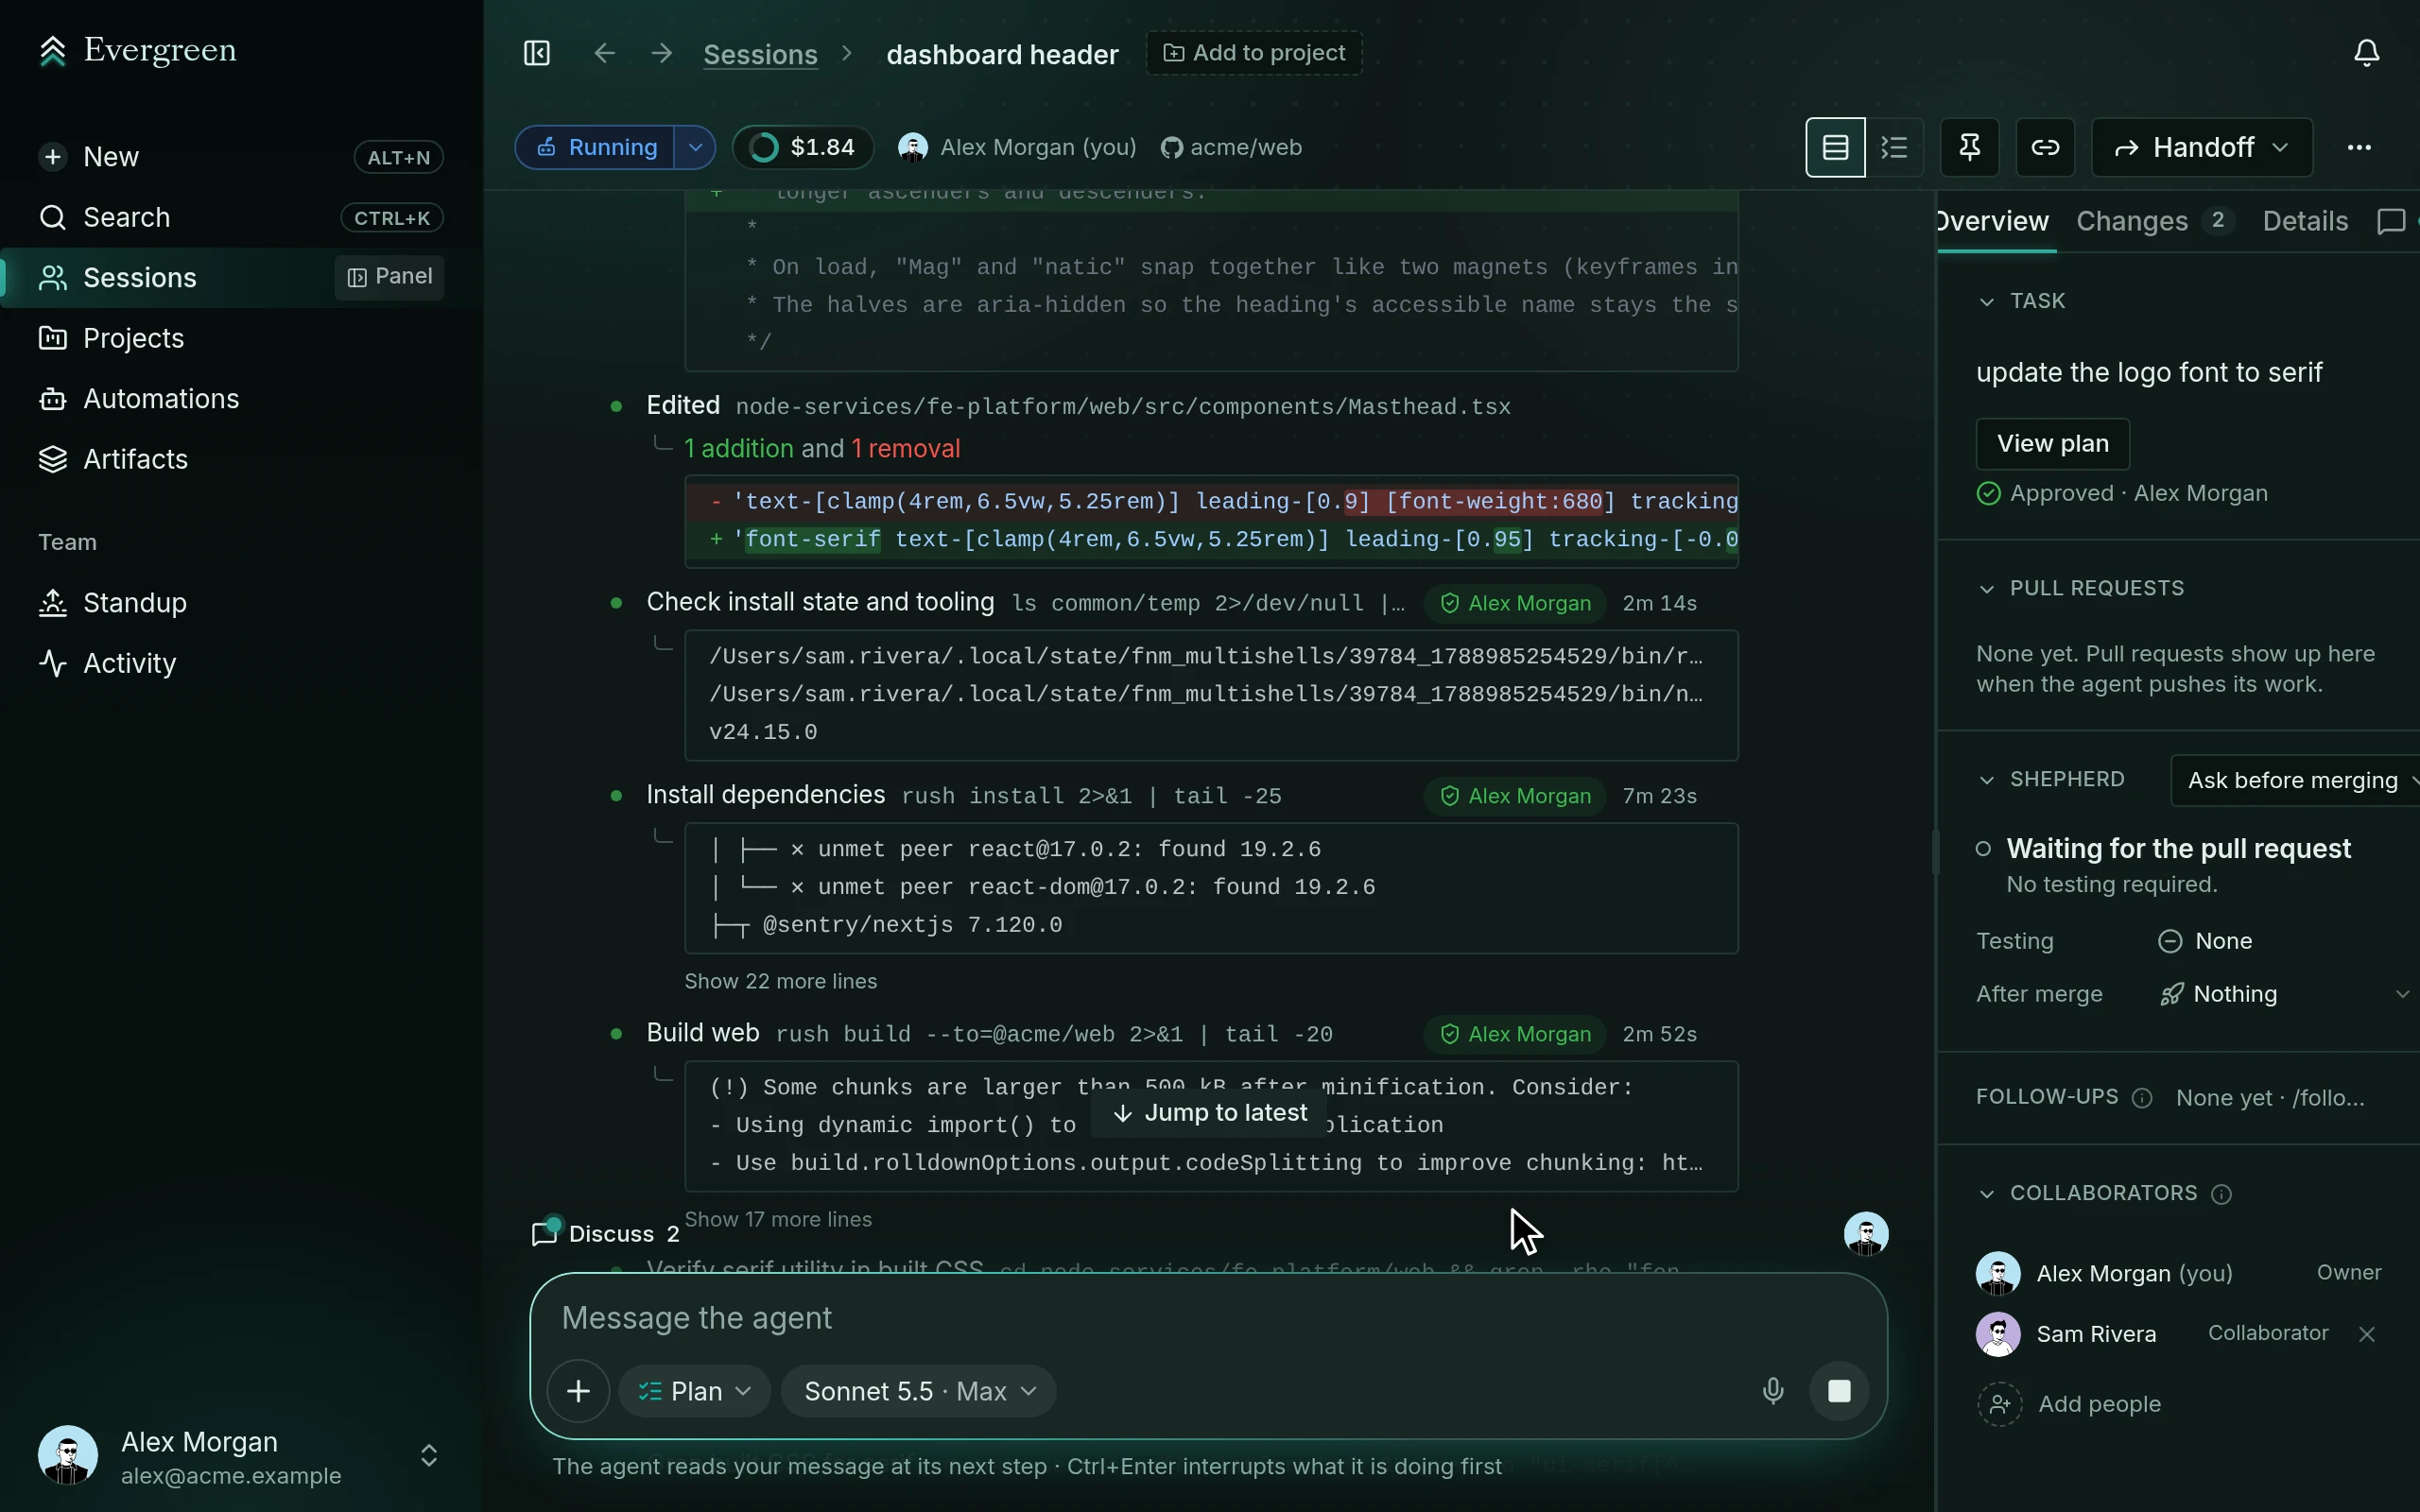Pin this session with the pin icon
The image size is (2420, 1512).
pos(1969,148)
